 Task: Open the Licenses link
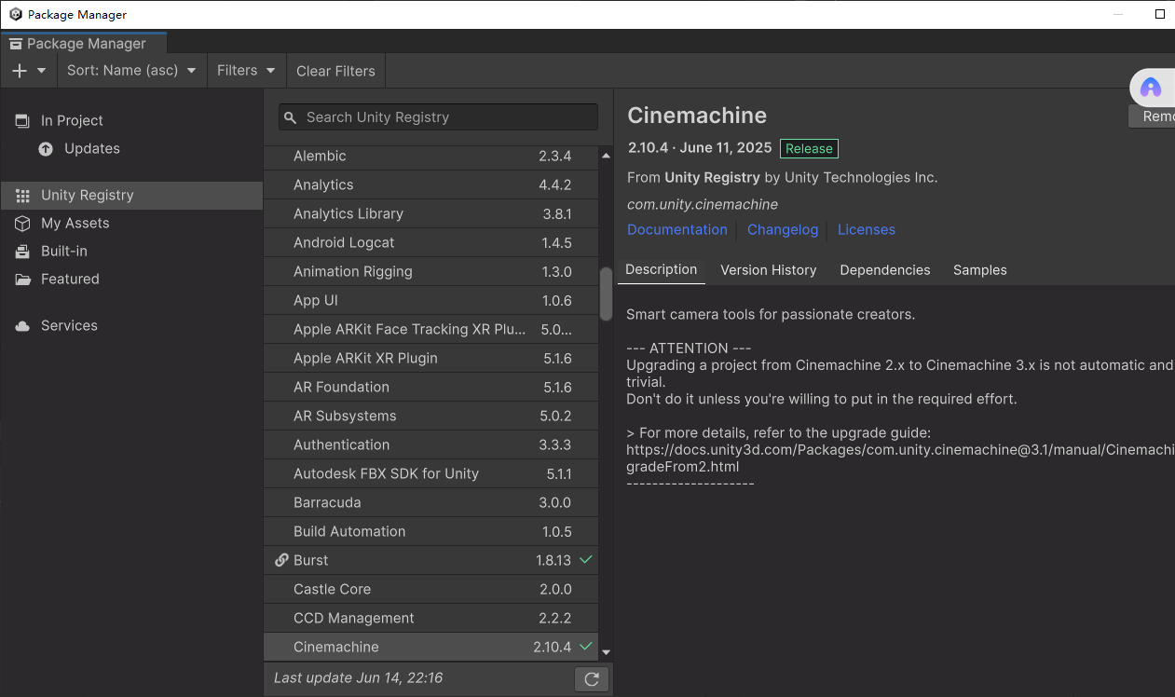(x=867, y=229)
